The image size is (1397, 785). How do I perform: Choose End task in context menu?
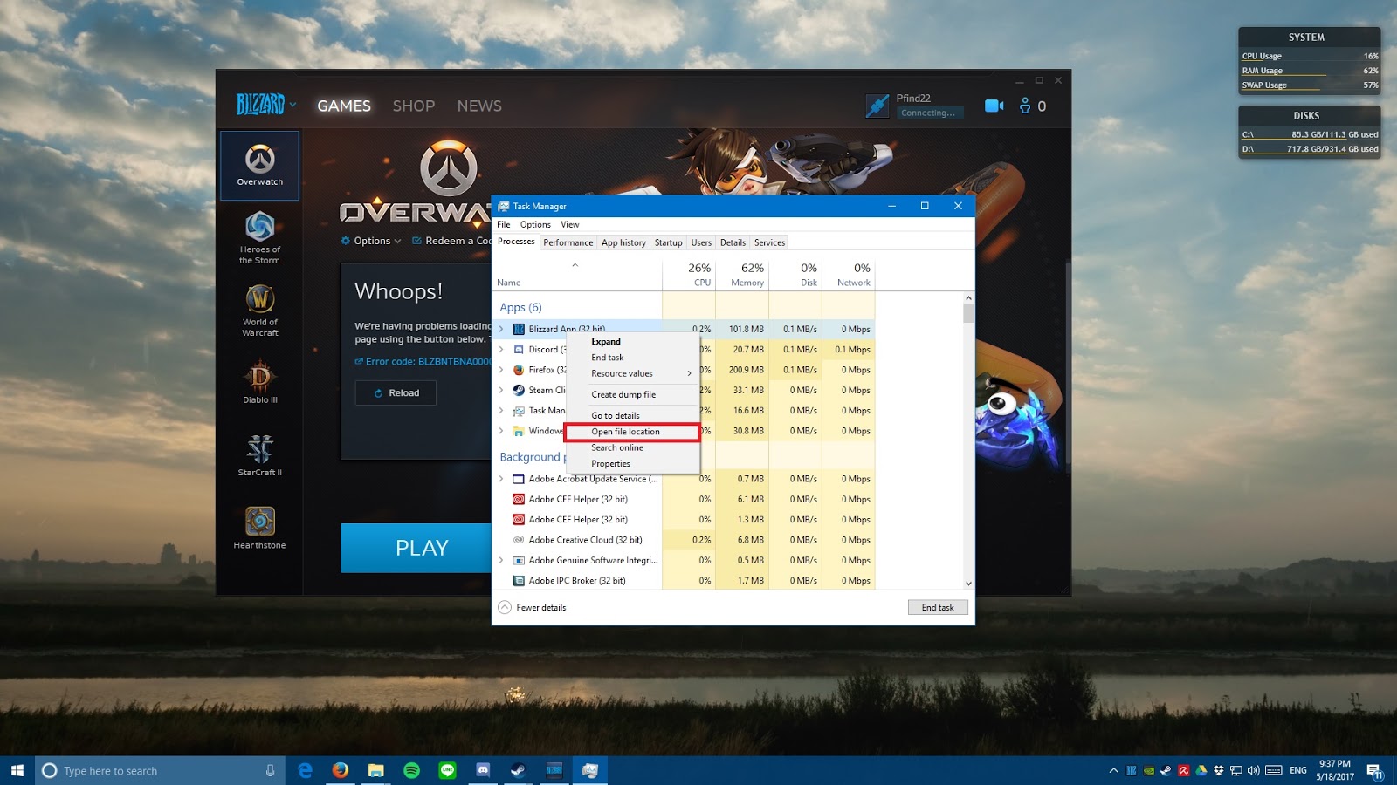point(633,358)
